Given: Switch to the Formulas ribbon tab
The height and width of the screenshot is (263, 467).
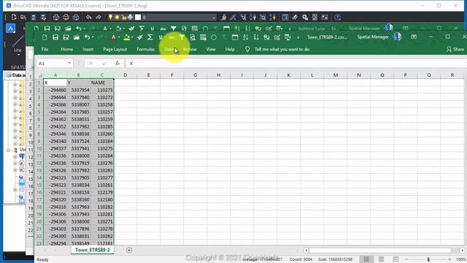Looking at the screenshot, I should coord(146,49).
